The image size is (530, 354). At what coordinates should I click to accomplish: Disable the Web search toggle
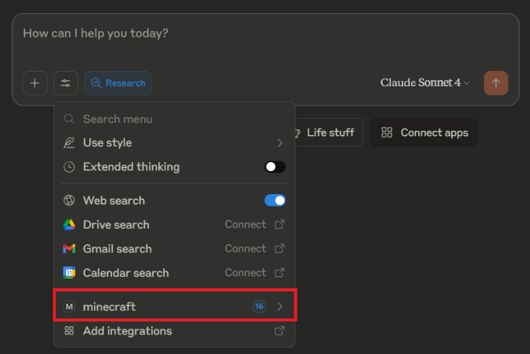[x=274, y=200]
